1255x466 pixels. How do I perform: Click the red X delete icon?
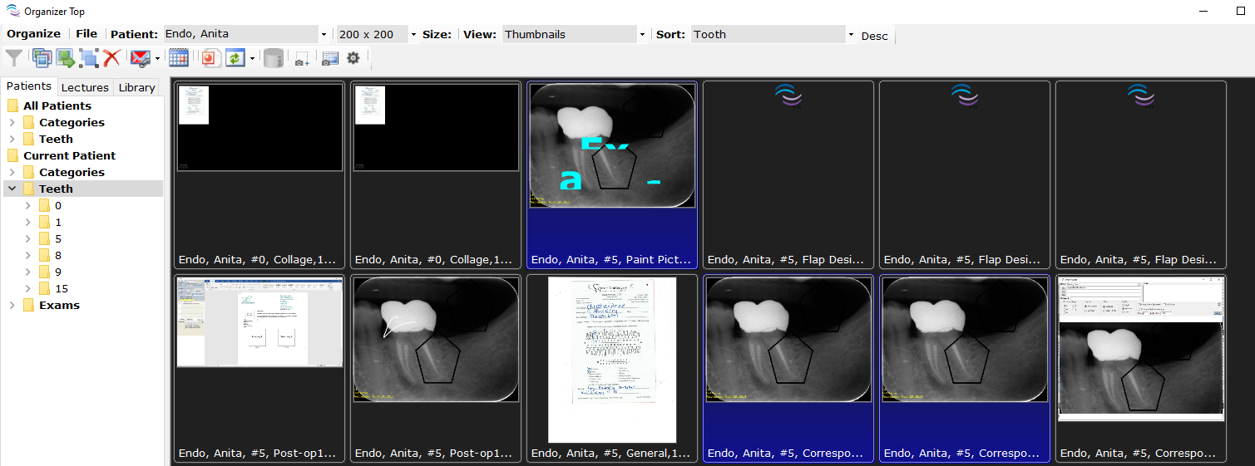click(112, 58)
